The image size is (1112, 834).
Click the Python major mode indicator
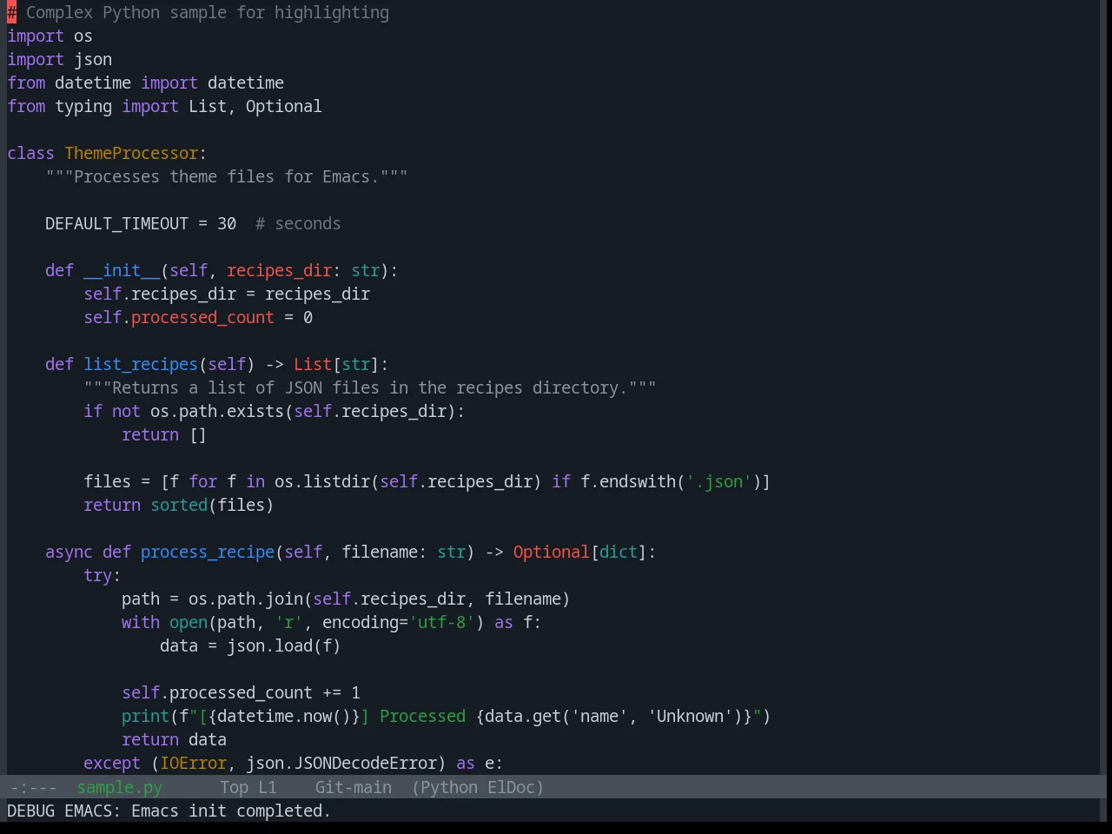pyautogui.click(x=449, y=787)
